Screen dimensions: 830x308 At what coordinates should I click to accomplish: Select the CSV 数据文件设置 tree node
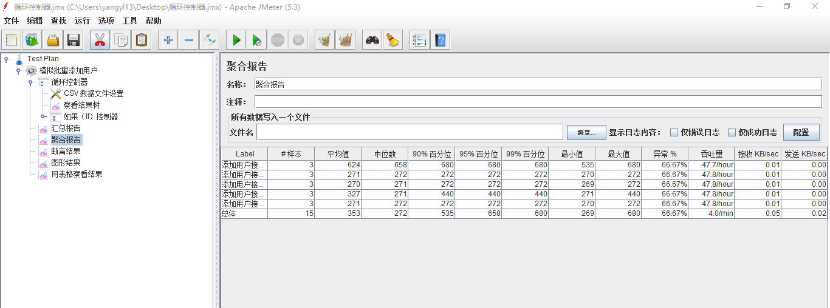(x=93, y=93)
